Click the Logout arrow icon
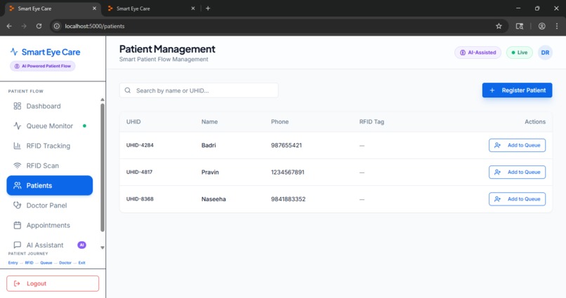 [x=17, y=283]
